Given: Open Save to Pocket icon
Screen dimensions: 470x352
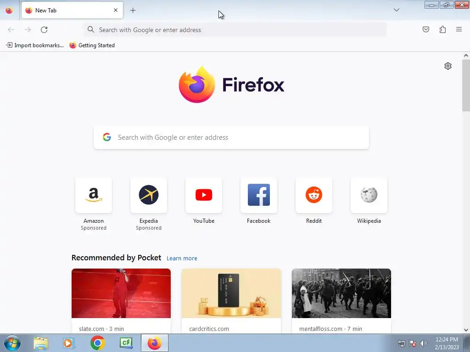Looking at the screenshot, I should tap(425, 29).
